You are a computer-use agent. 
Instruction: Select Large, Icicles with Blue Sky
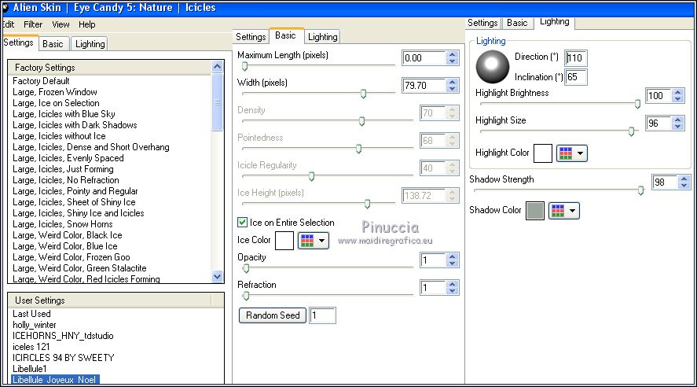[64, 114]
